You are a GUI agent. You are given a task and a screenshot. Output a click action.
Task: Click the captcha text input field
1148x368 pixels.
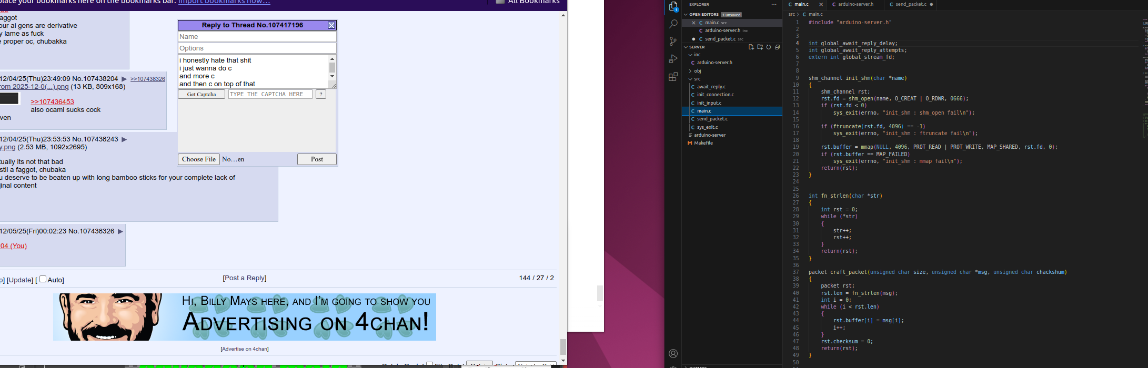tap(270, 94)
